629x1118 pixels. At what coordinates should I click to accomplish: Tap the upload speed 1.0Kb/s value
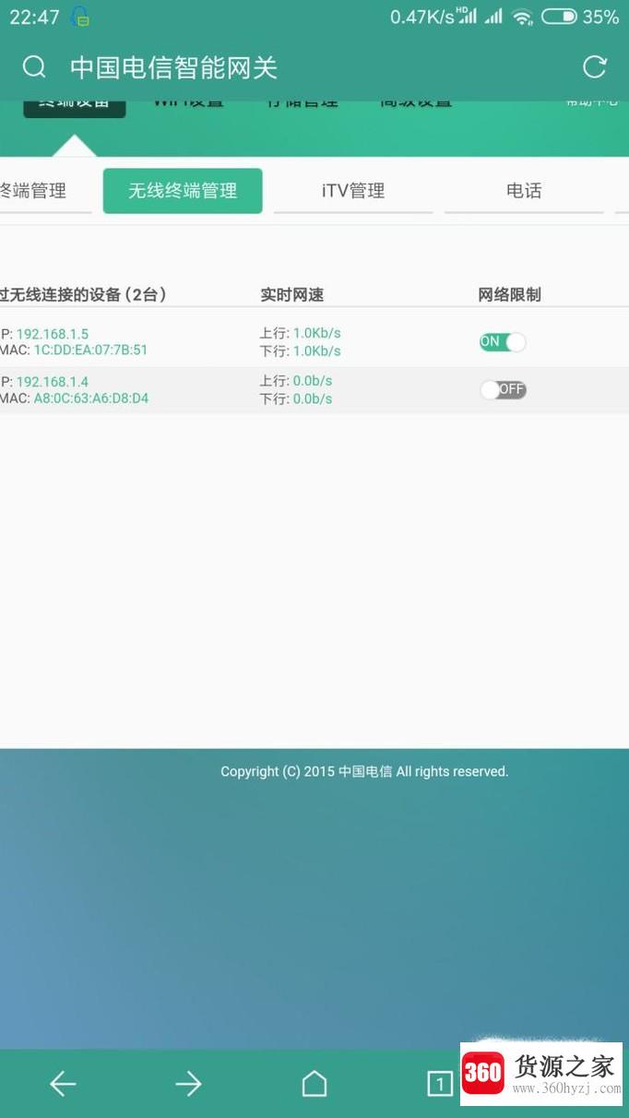tap(317, 333)
